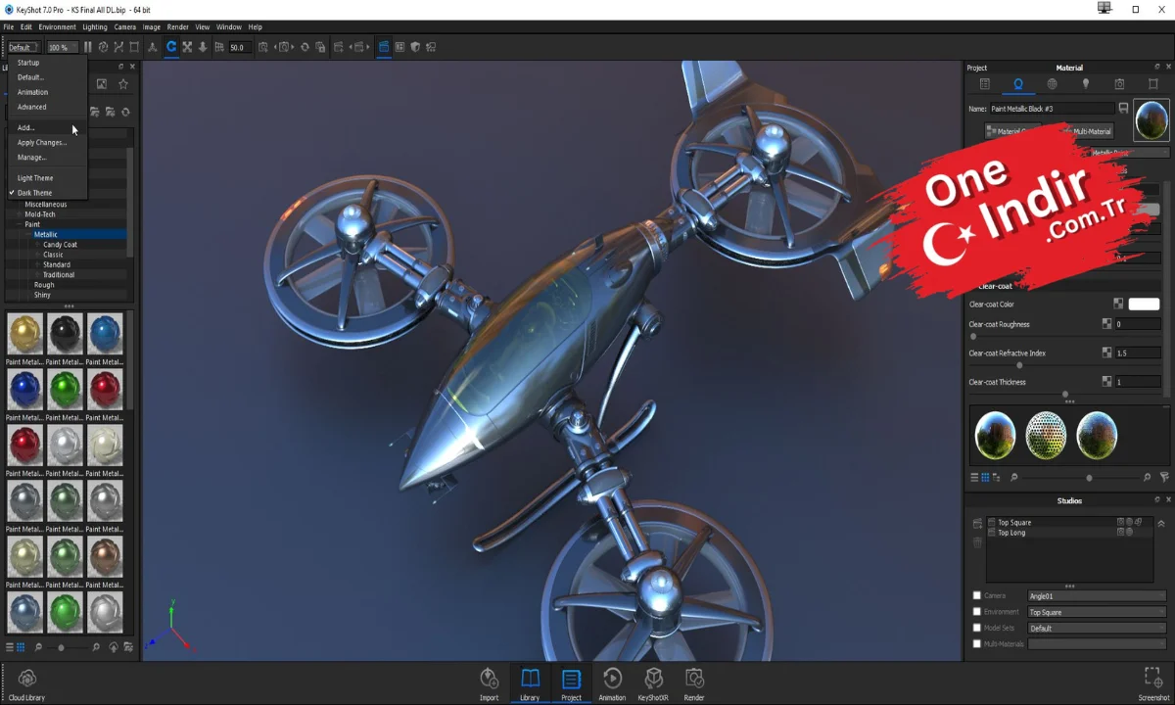Pause real-time rendering
Screen dimensions: 1175x705
87,47
